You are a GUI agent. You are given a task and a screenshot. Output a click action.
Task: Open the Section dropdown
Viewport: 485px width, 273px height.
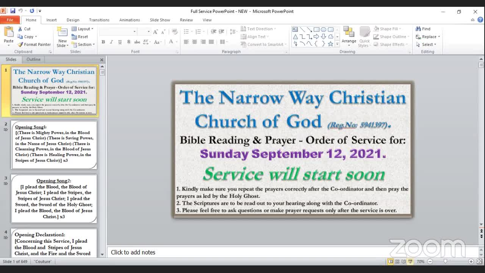pyautogui.click(x=83, y=44)
